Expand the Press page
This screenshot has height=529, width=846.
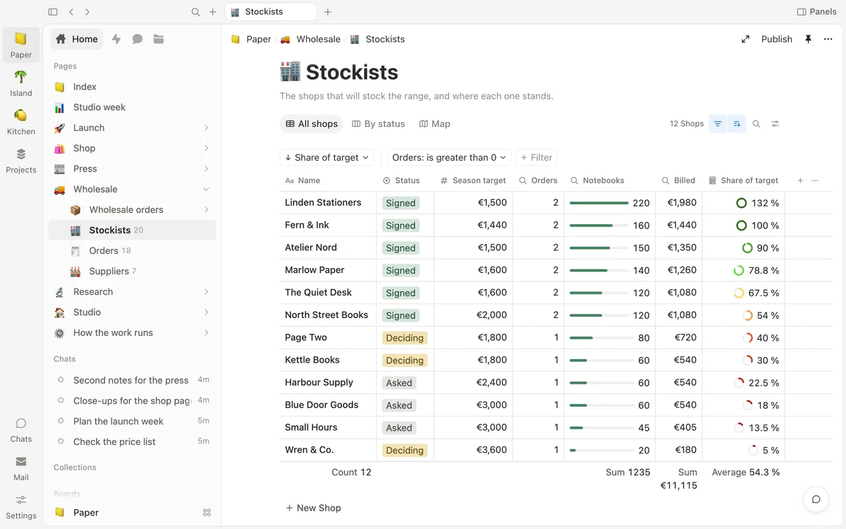(206, 169)
